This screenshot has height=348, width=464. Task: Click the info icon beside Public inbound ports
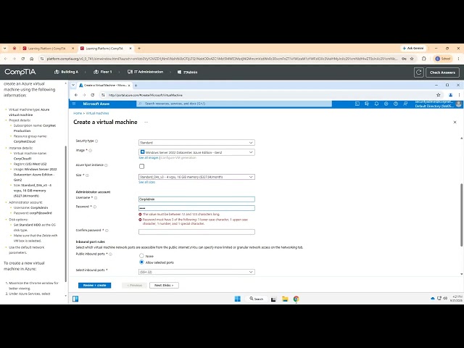coord(110,254)
